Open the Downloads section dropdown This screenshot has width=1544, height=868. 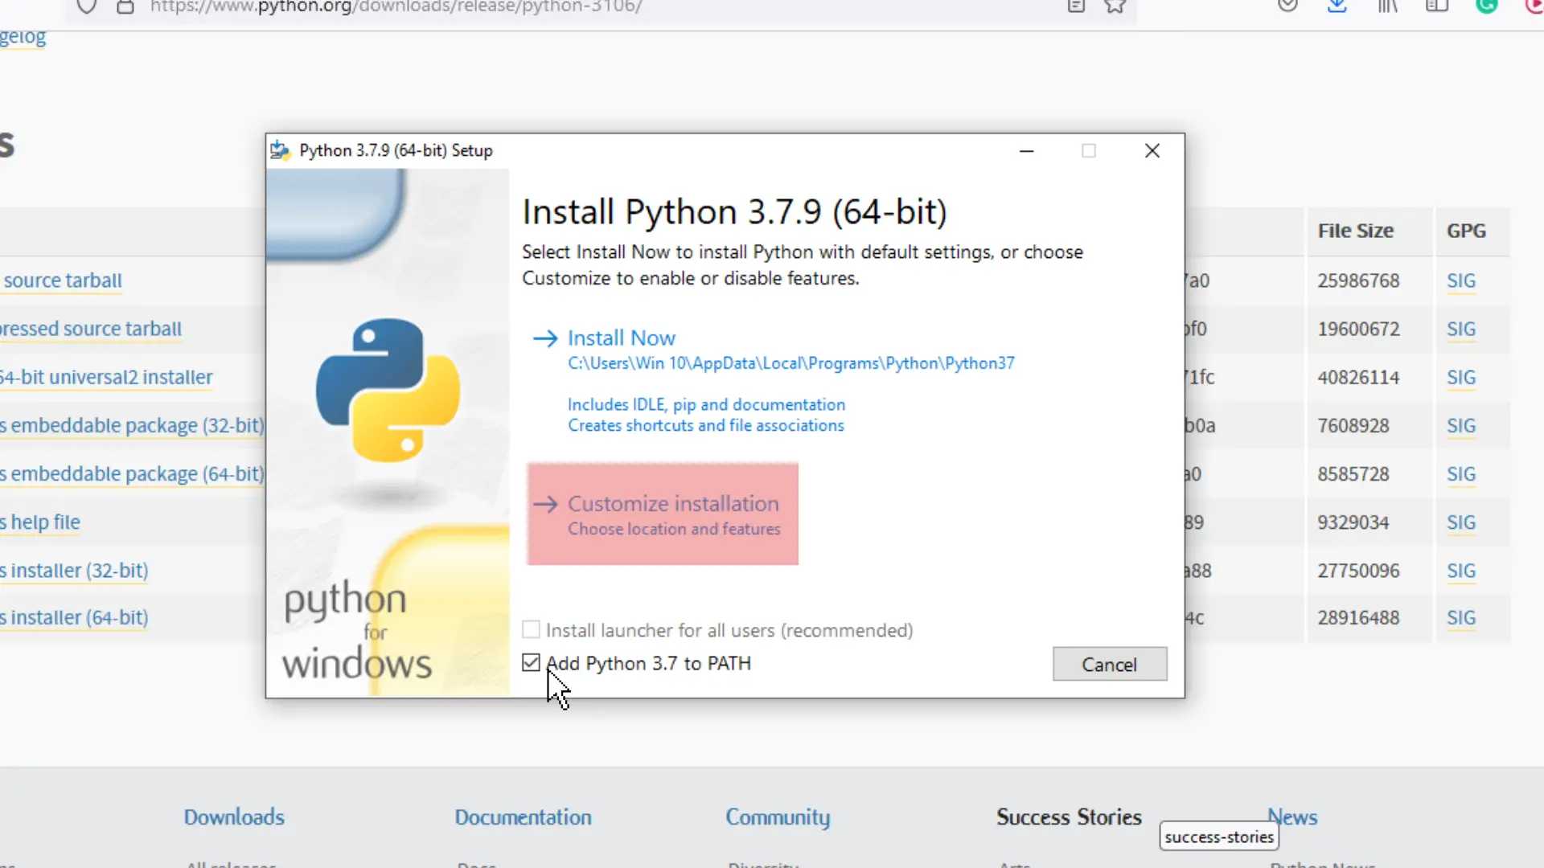(x=234, y=816)
